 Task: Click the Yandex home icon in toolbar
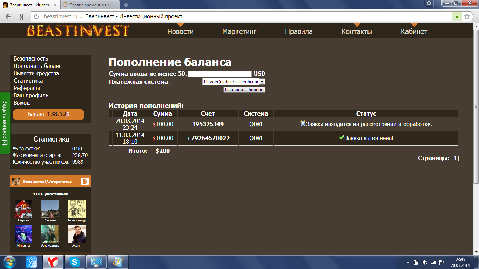(21, 16)
